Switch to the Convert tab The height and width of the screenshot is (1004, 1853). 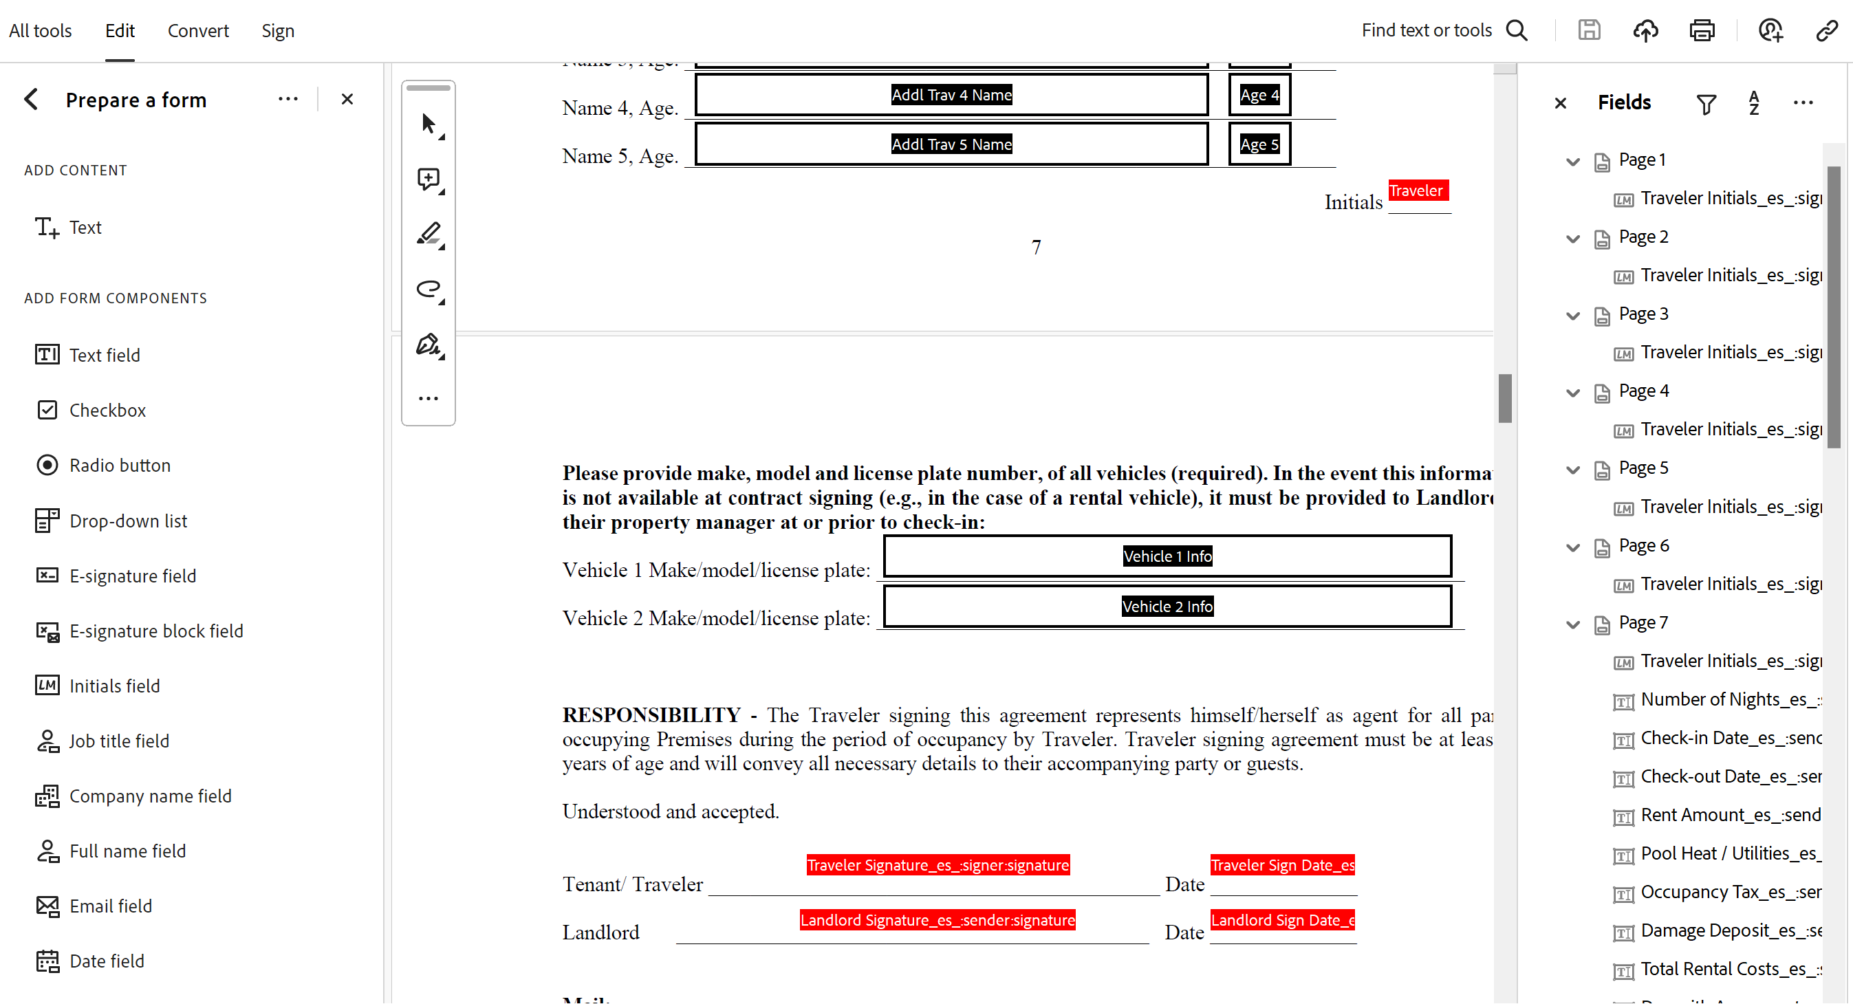[x=198, y=31]
